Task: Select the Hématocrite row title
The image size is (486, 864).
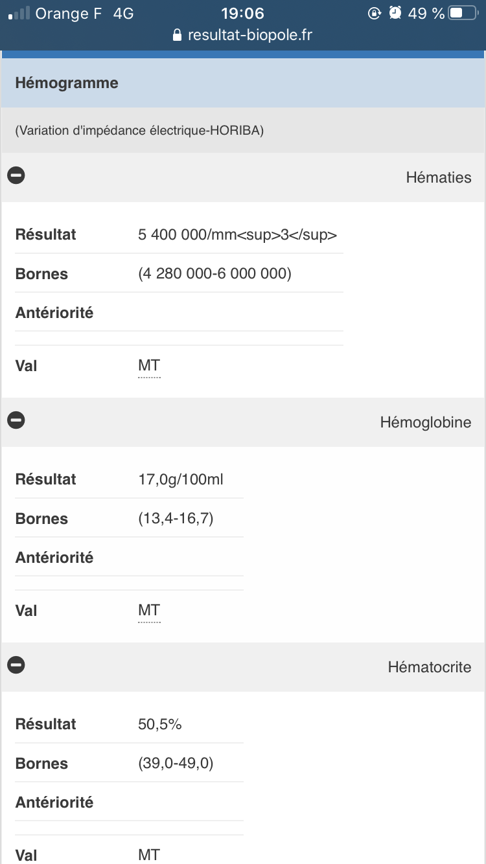Action: (429, 667)
